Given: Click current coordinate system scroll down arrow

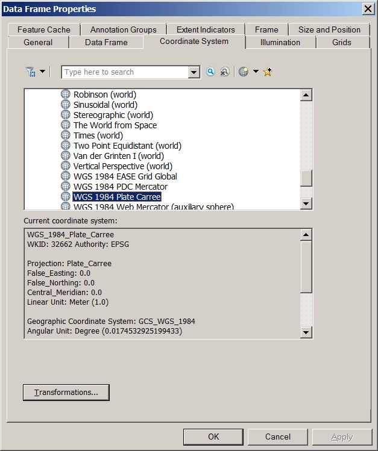Looking at the screenshot, I should (x=306, y=333).
